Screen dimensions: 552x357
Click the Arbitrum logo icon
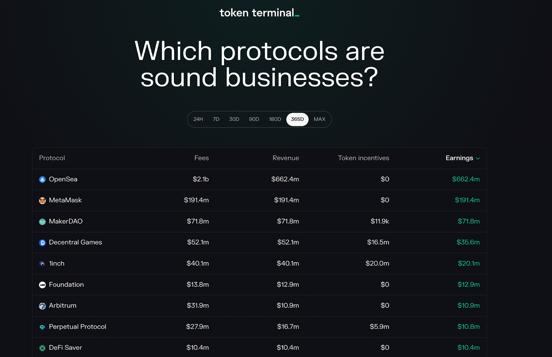(x=42, y=306)
